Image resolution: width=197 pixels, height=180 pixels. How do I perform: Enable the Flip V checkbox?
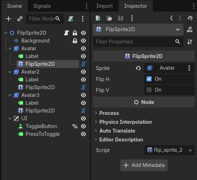tap(149, 90)
